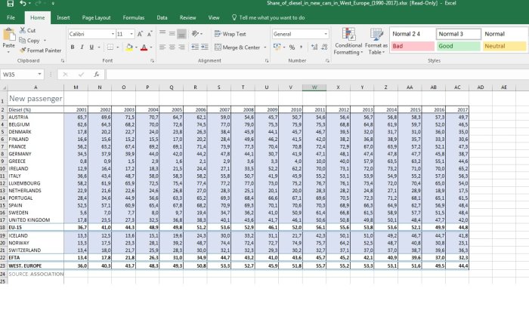Open Font dialog launcher
The image size is (529, 319).
point(152,61)
